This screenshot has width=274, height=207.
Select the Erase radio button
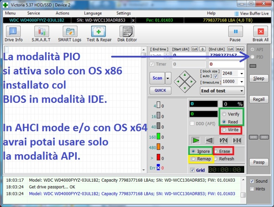(216, 151)
